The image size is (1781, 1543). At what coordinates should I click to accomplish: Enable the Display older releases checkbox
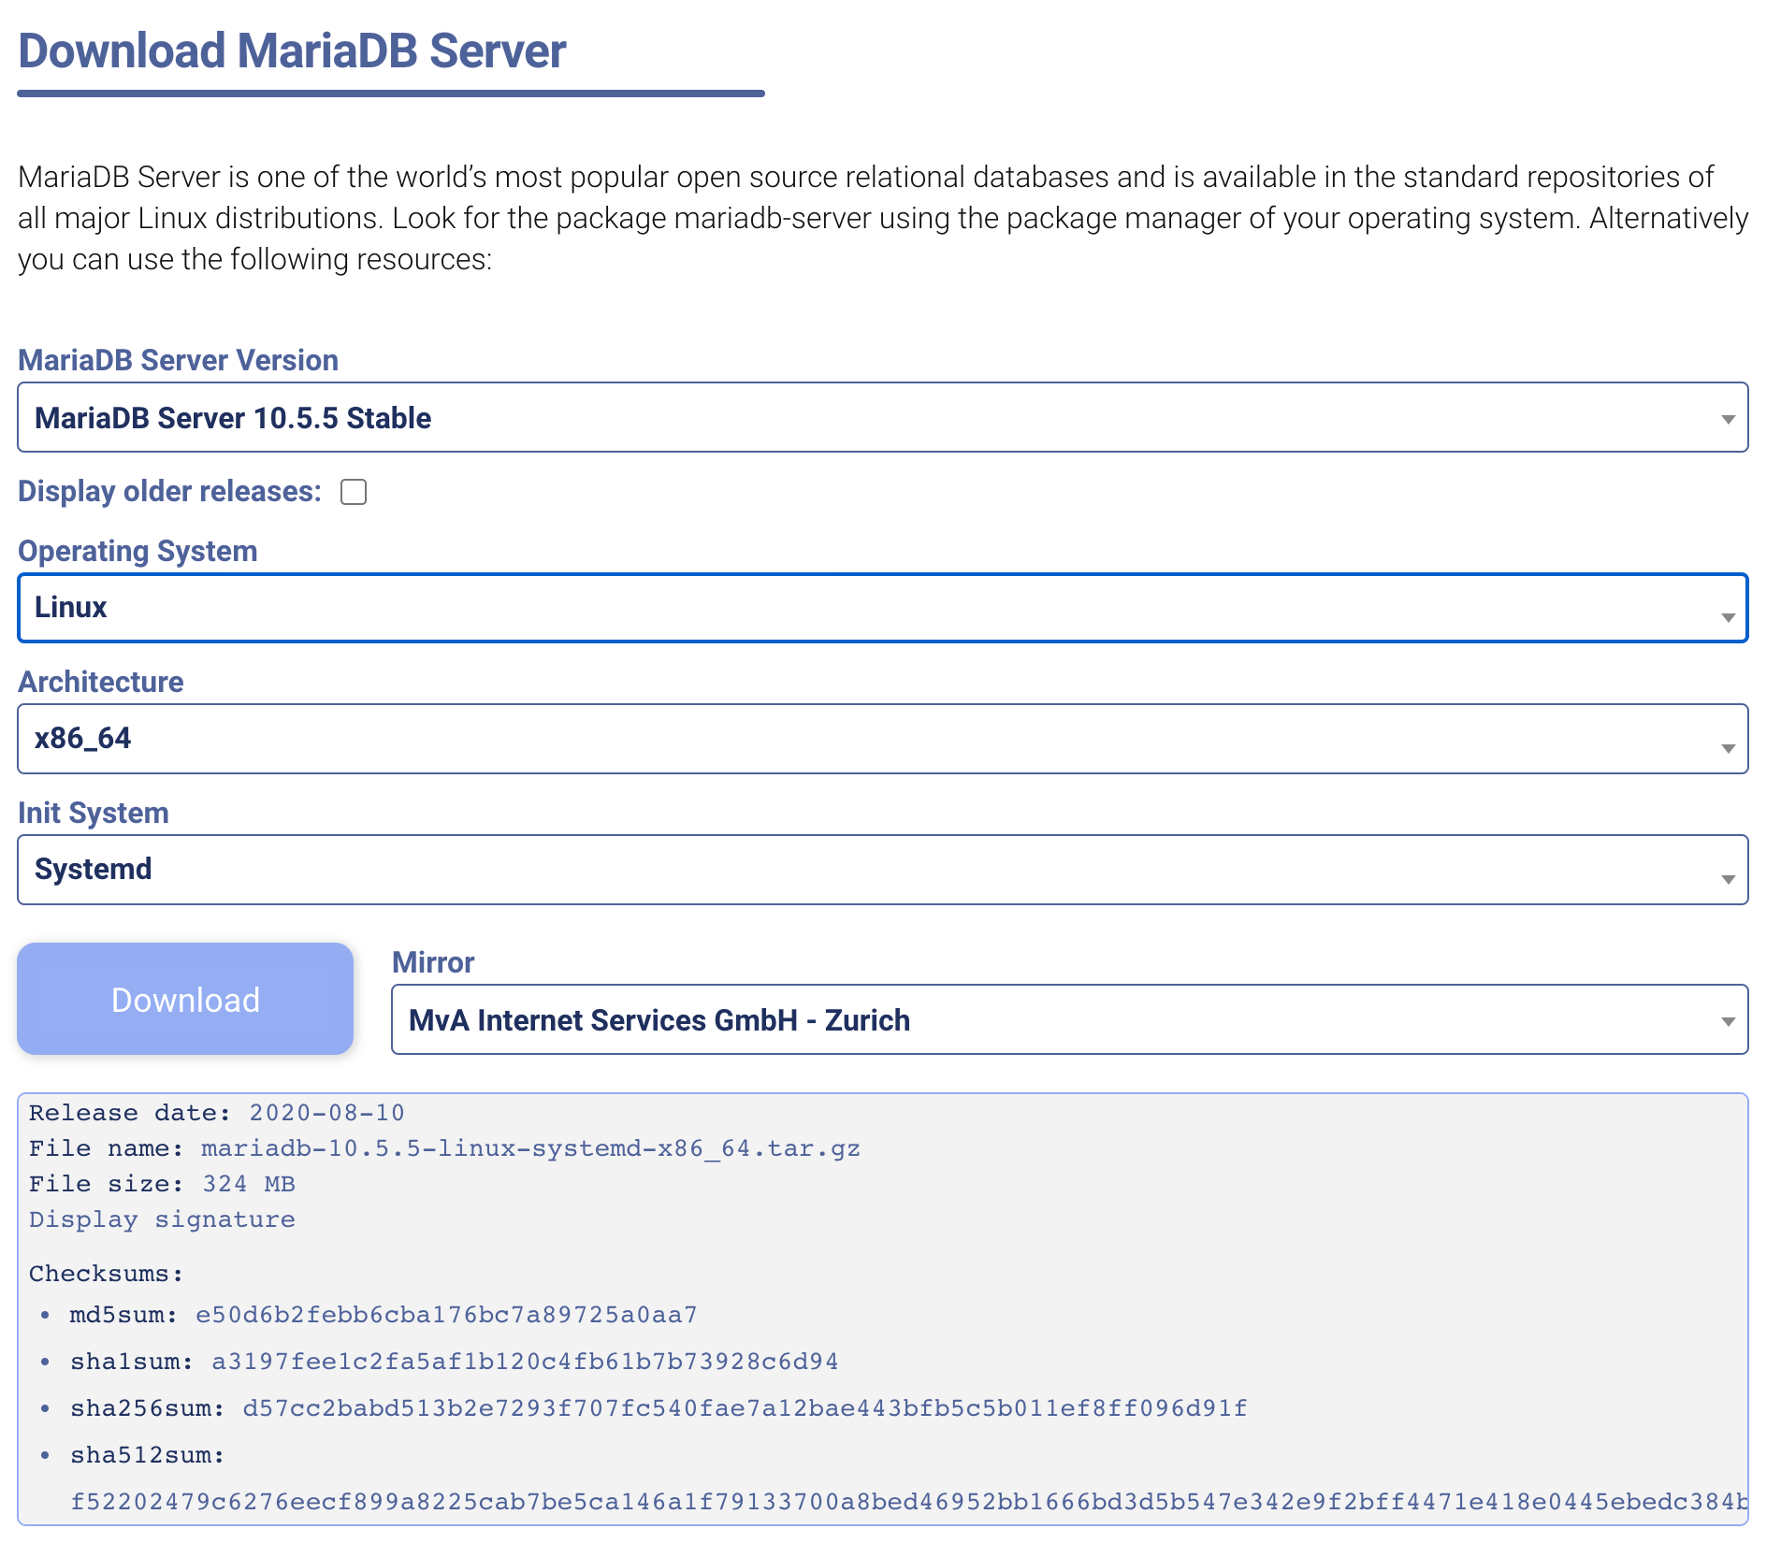[x=354, y=492]
